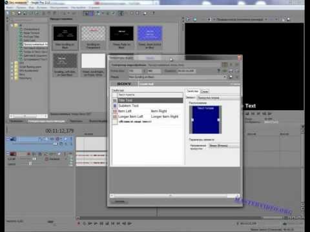The height and width of the screenshot is (232, 310).
Task: Click the style icon beside Subitem Text row
Action: coord(115,106)
